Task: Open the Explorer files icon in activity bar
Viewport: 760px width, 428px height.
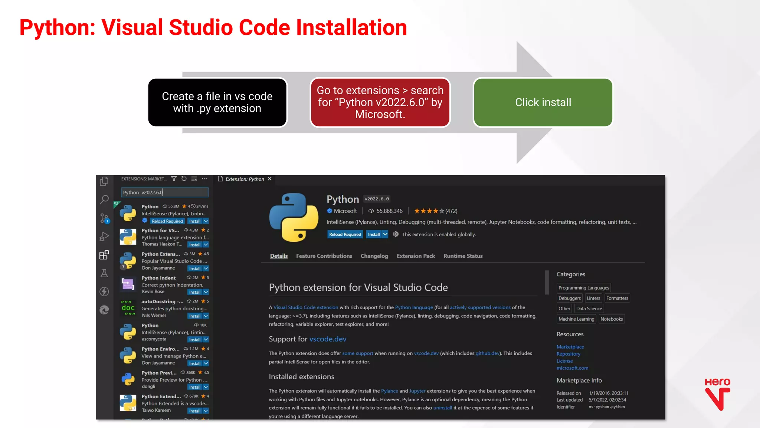Action: coord(104,181)
